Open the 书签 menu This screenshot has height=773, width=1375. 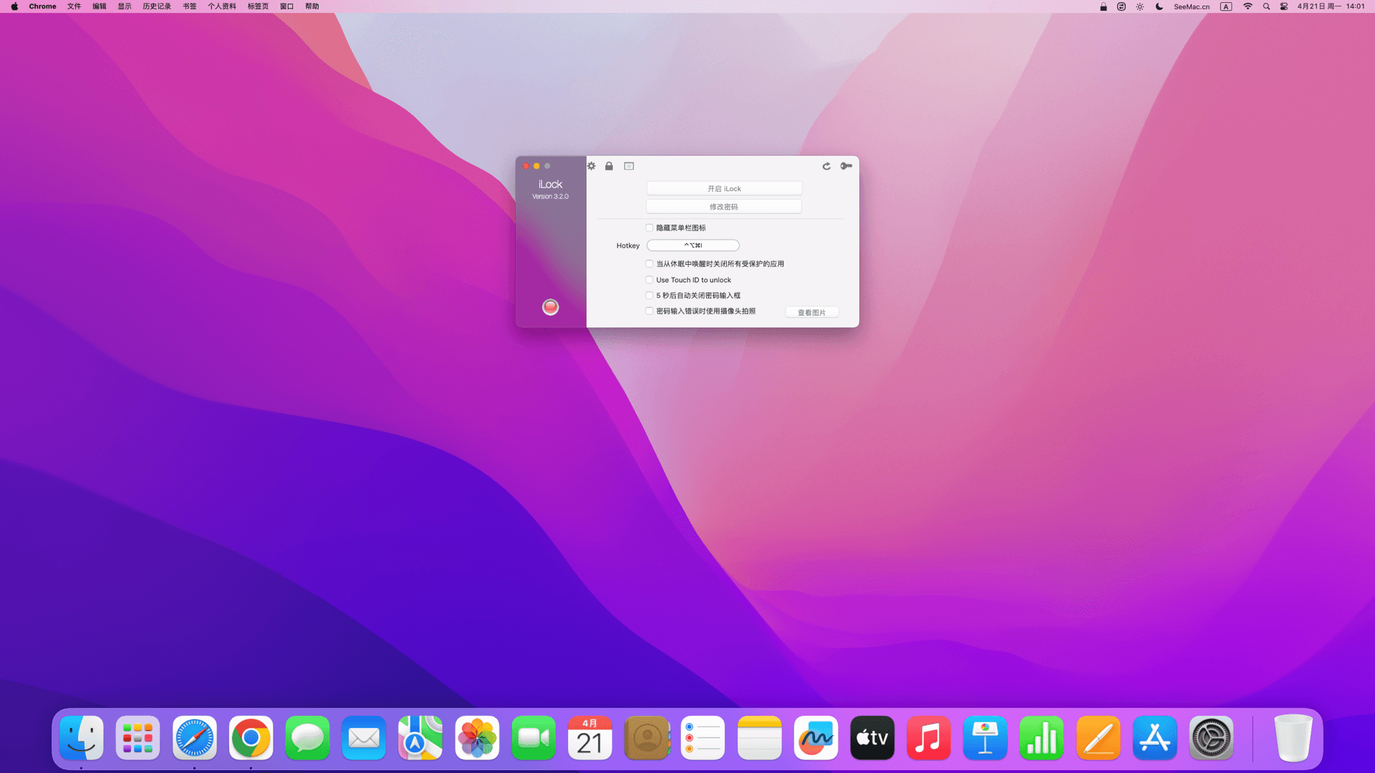pyautogui.click(x=189, y=6)
